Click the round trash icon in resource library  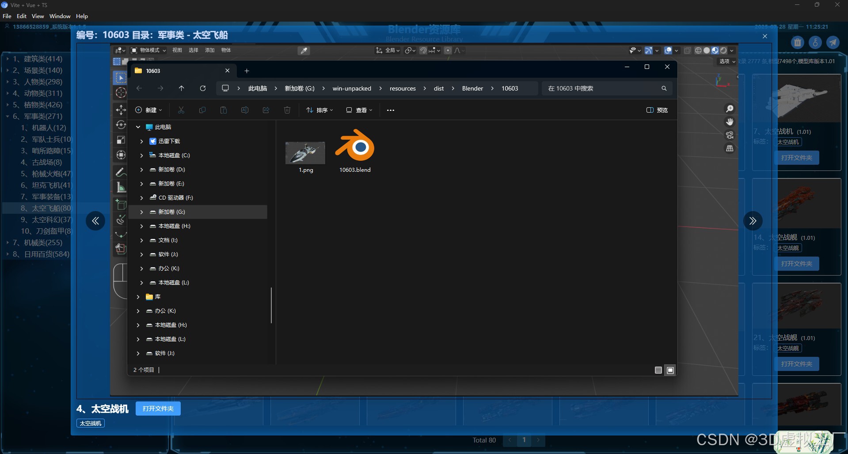click(798, 42)
